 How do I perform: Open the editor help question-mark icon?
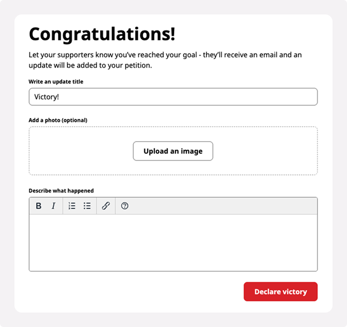pos(125,206)
